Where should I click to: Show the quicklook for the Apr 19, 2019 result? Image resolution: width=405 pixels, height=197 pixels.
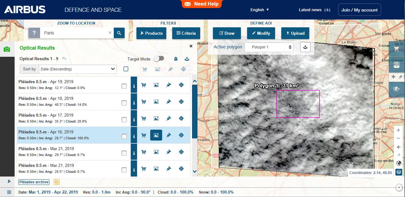(156, 85)
